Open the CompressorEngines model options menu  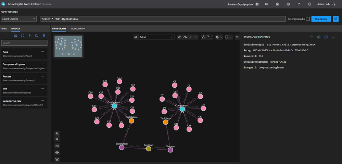click(42, 64)
